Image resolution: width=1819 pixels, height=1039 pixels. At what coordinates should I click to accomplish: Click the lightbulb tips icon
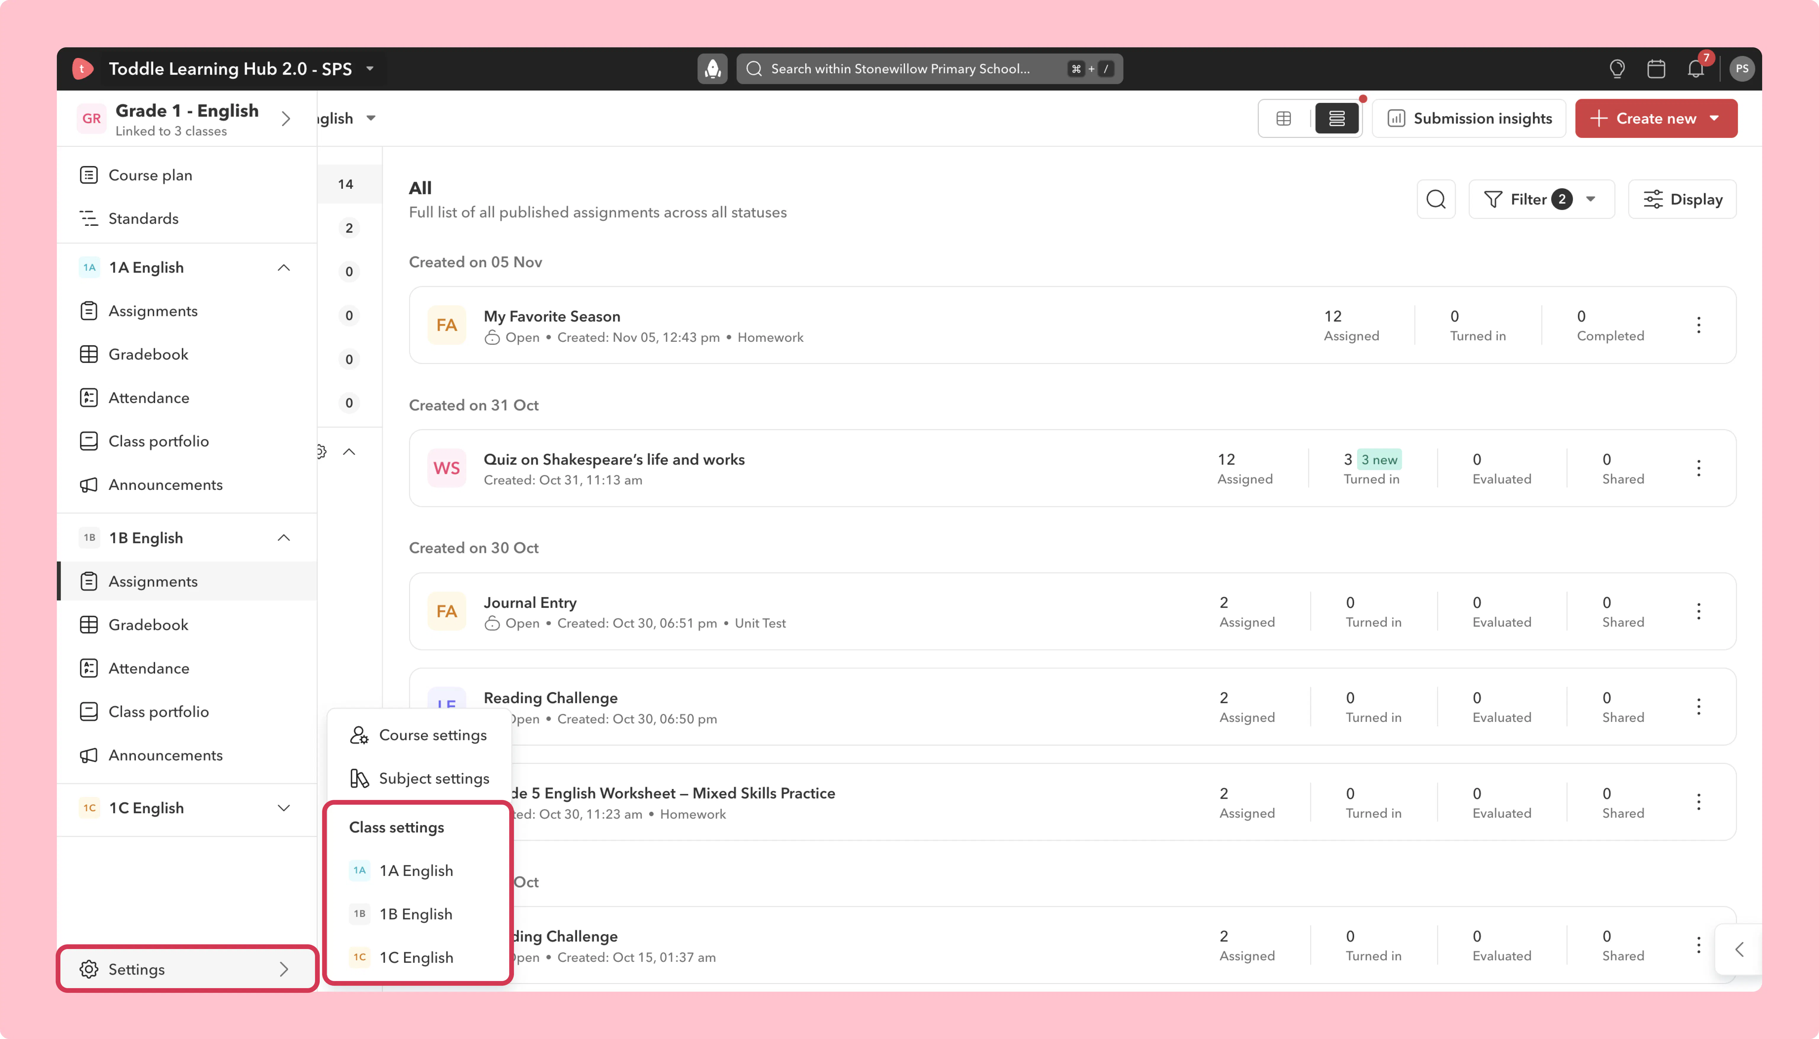(1617, 69)
